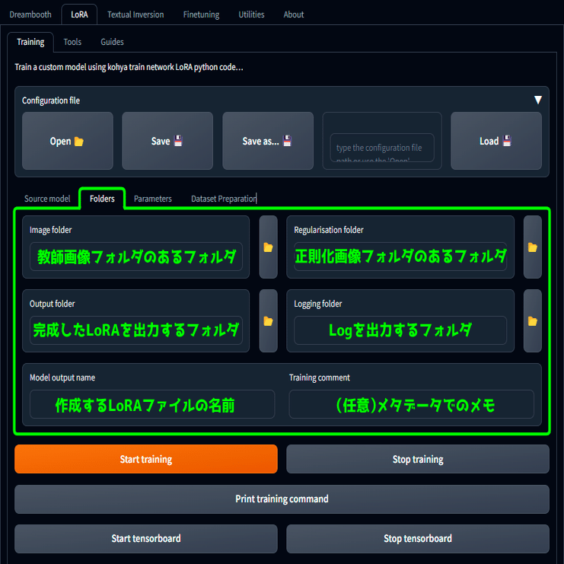Viewport: 564px width, 564px height.
Task: Click the Start tensorboard button
Action: click(x=146, y=538)
